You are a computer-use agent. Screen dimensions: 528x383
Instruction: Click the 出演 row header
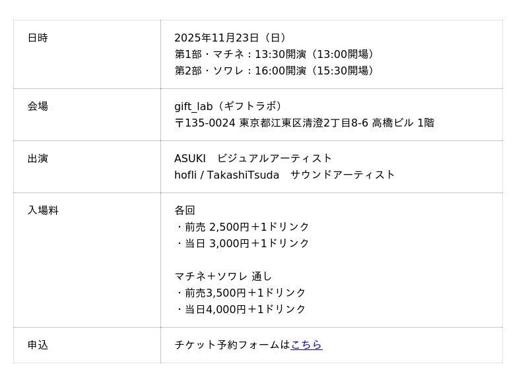click(x=38, y=158)
